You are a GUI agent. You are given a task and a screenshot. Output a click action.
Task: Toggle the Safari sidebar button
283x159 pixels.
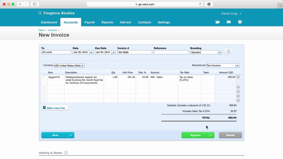click(x=35, y=4)
